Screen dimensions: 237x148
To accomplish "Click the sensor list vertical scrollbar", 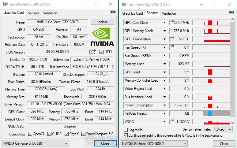I will pos(232,69).
